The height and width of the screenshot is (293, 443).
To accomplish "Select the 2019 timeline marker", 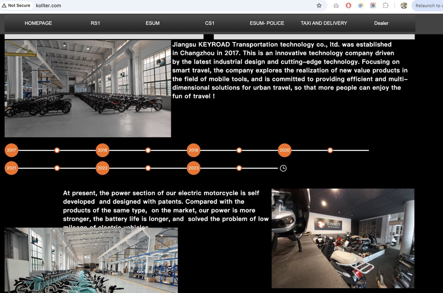I will pos(193,150).
